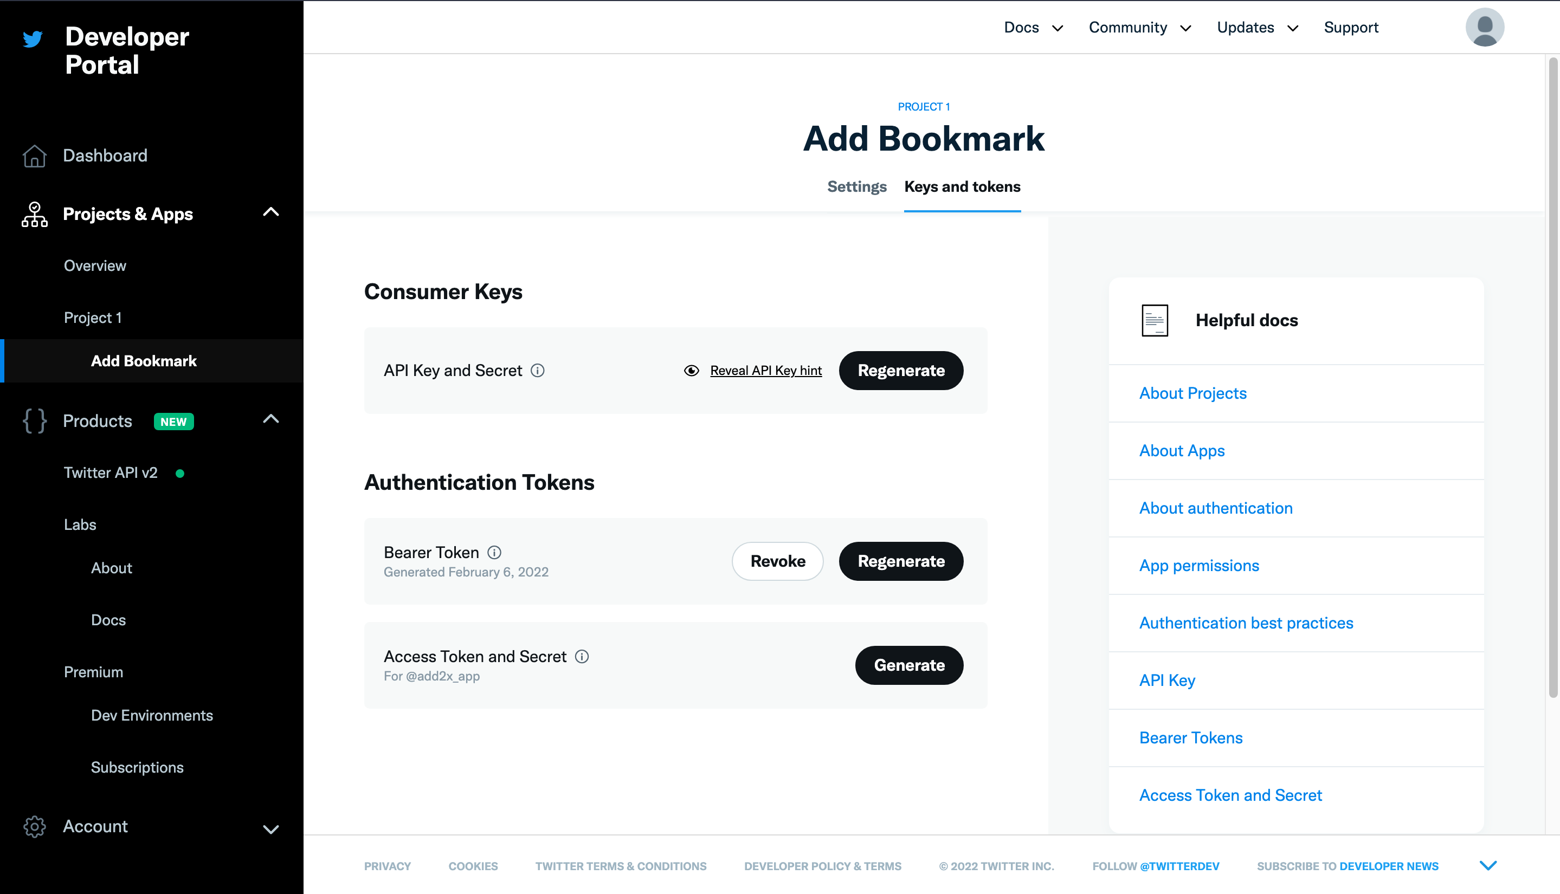Open Authentication best practices doc
This screenshot has width=1560, height=894.
1246,623
